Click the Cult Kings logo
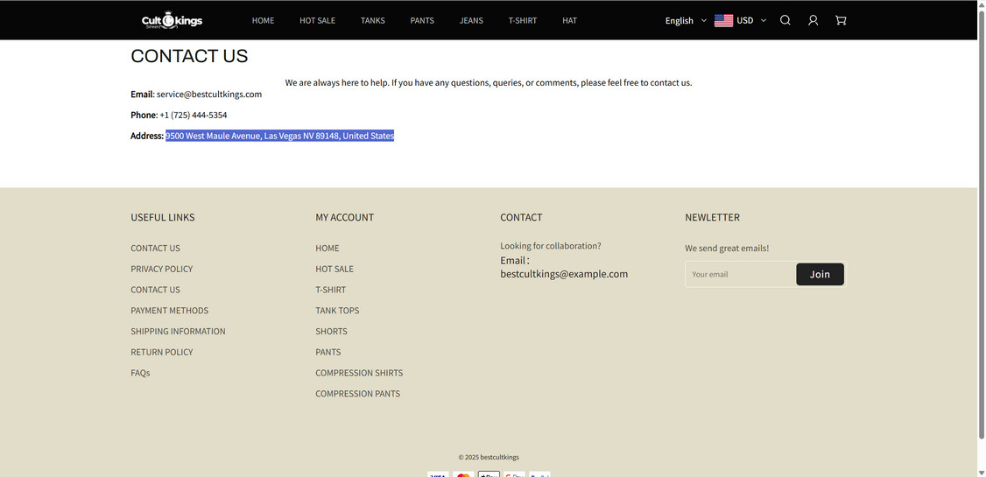The image size is (986, 477). [173, 20]
